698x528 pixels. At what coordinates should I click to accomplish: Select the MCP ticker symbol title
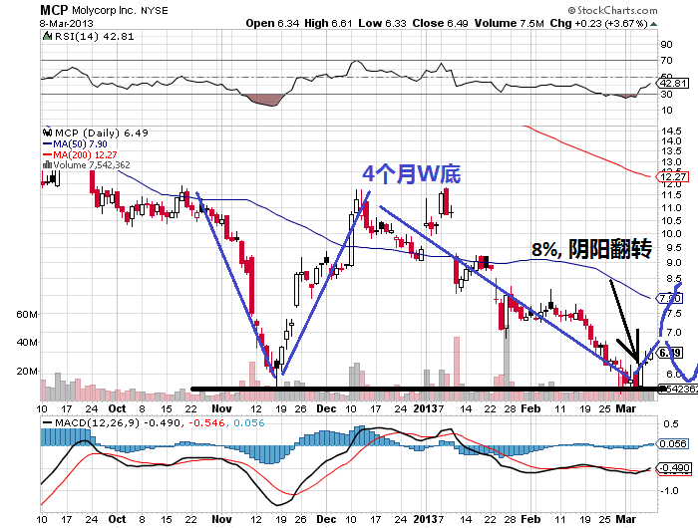54,10
